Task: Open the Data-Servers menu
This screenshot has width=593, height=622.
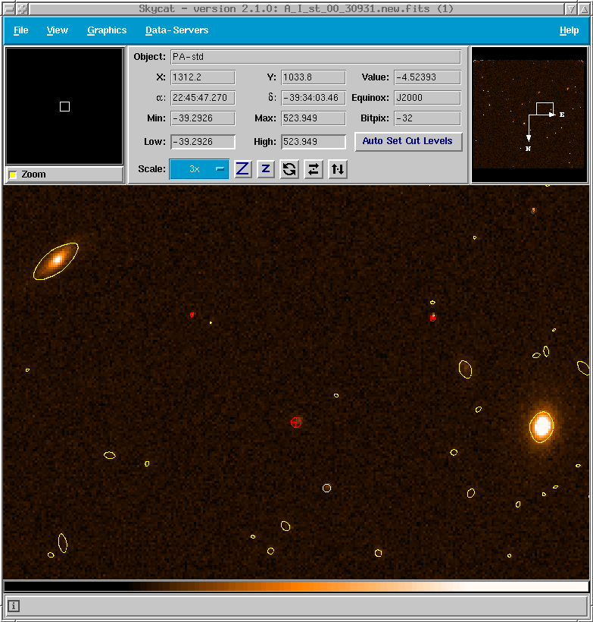Action: [176, 30]
